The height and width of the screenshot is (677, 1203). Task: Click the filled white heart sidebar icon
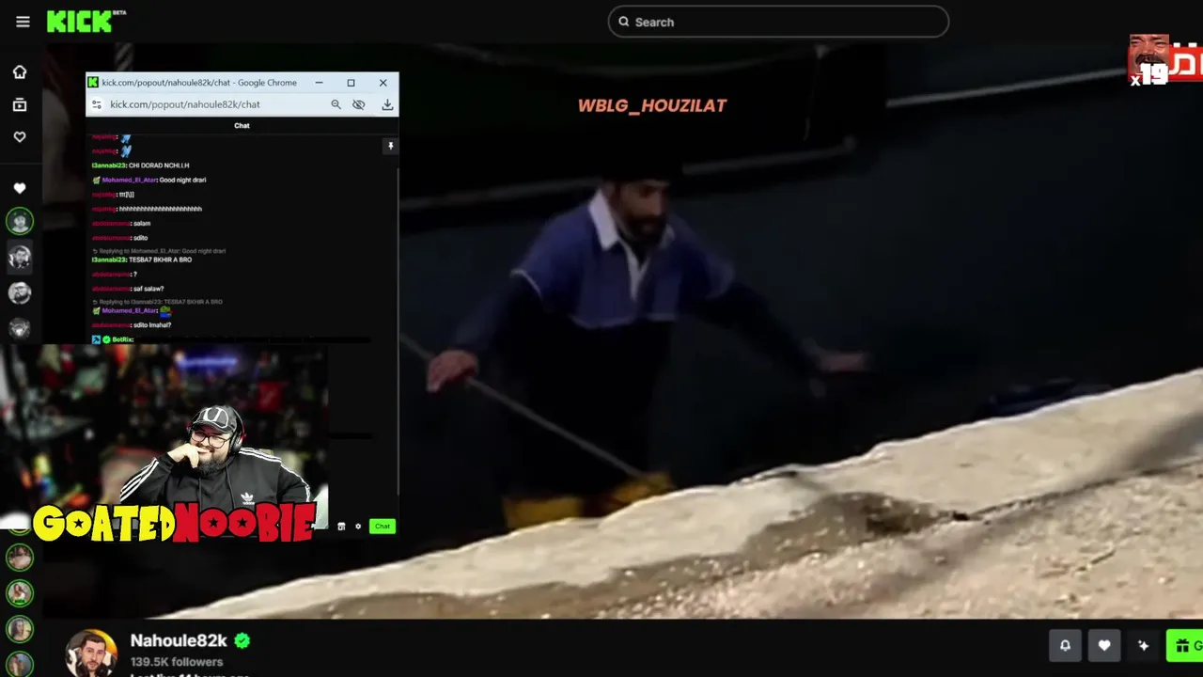20,188
